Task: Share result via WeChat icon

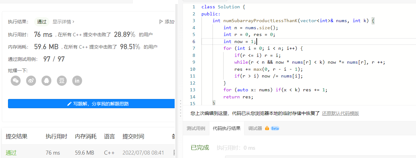Action: (x=16, y=81)
